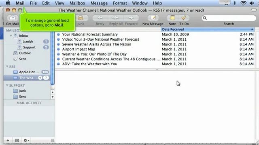Open the gear action menu
The height and width of the screenshot is (145, 259).
coord(26,140)
